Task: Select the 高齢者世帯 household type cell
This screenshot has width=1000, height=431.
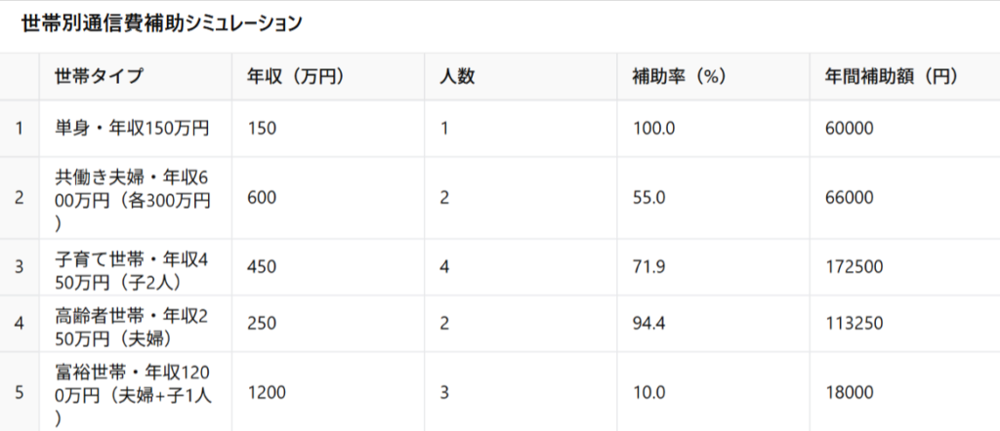Action: coord(132,324)
